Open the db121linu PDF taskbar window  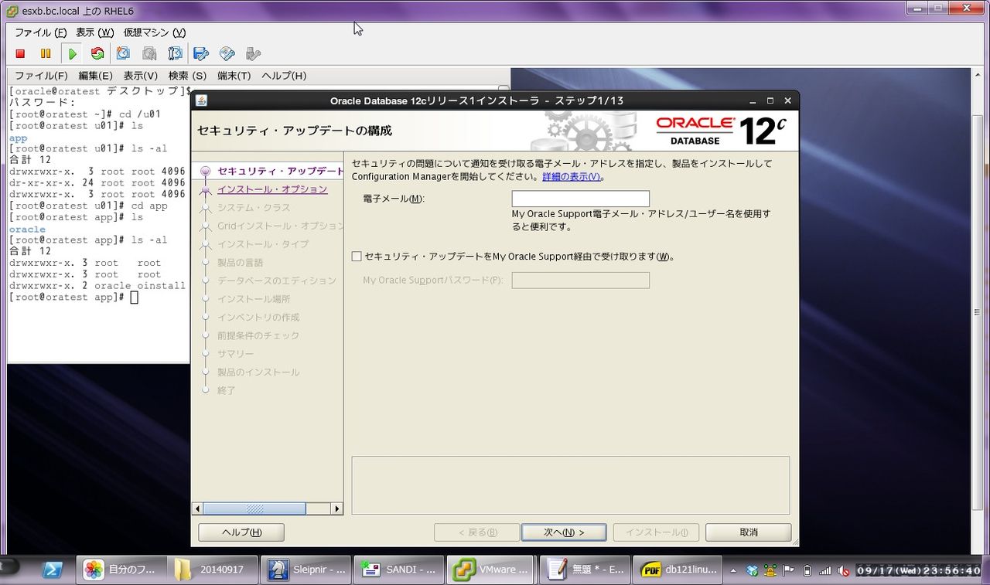tap(678, 570)
